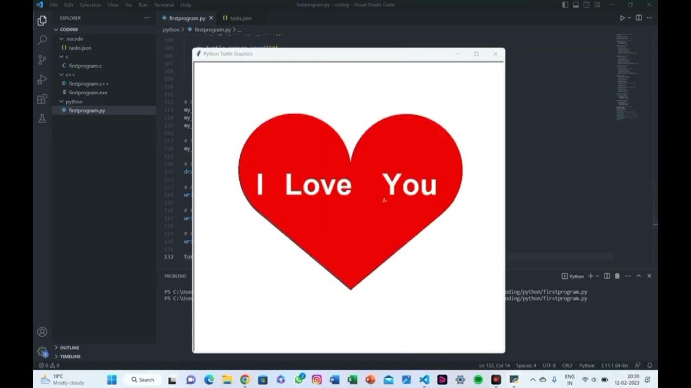Open the new terminal profile dropdown
691x388 pixels.
597,276
